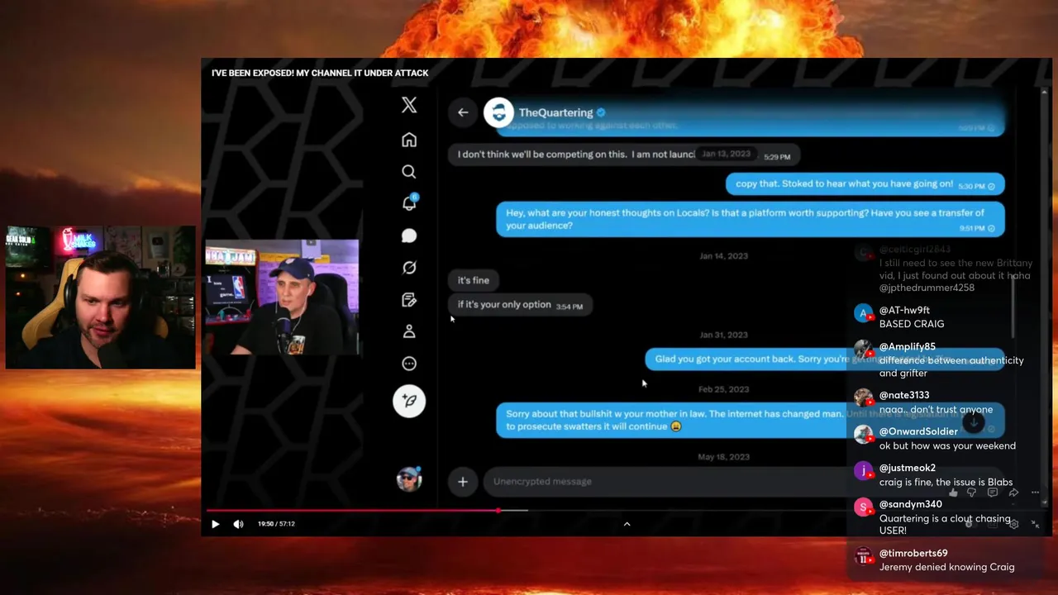Click the X logo in sidebar
The width and height of the screenshot is (1058, 595).
click(x=409, y=105)
